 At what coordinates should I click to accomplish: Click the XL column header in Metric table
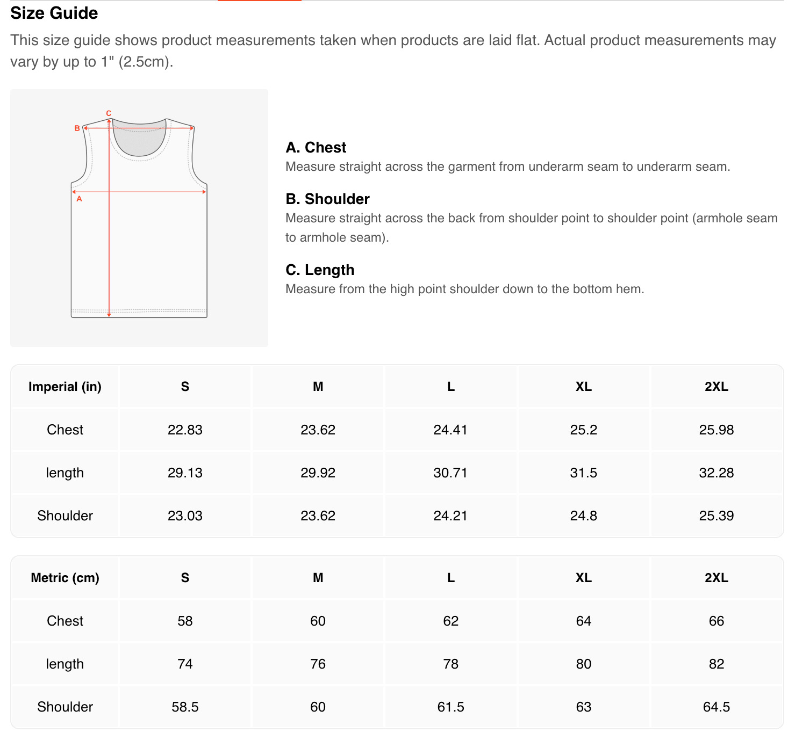point(584,578)
